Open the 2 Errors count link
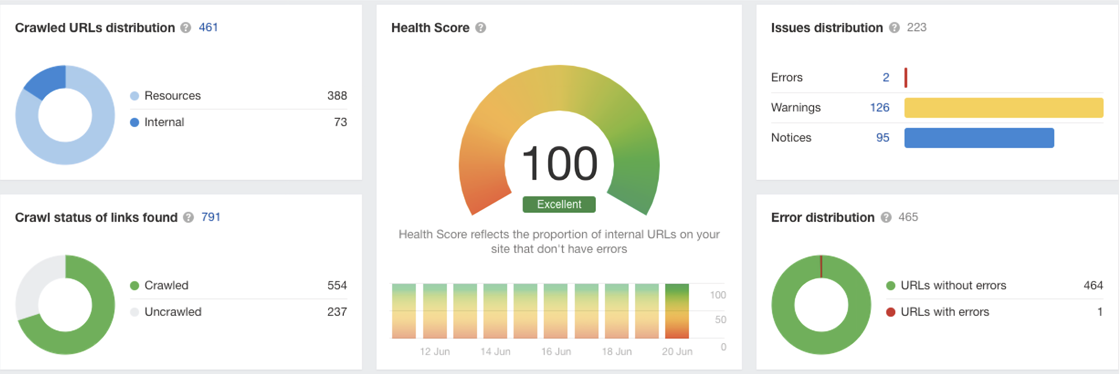This screenshot has height=374, width=1120. click(886, 77)
